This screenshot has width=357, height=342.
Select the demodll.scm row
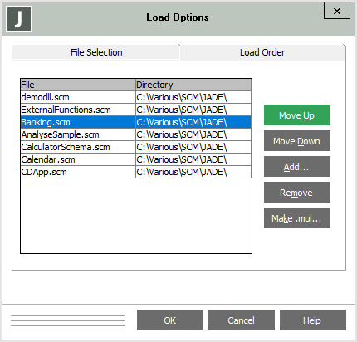(136, 97)
